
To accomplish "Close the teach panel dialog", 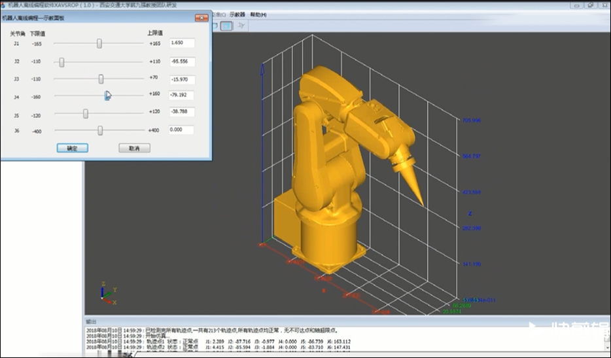I will point(200,17).
